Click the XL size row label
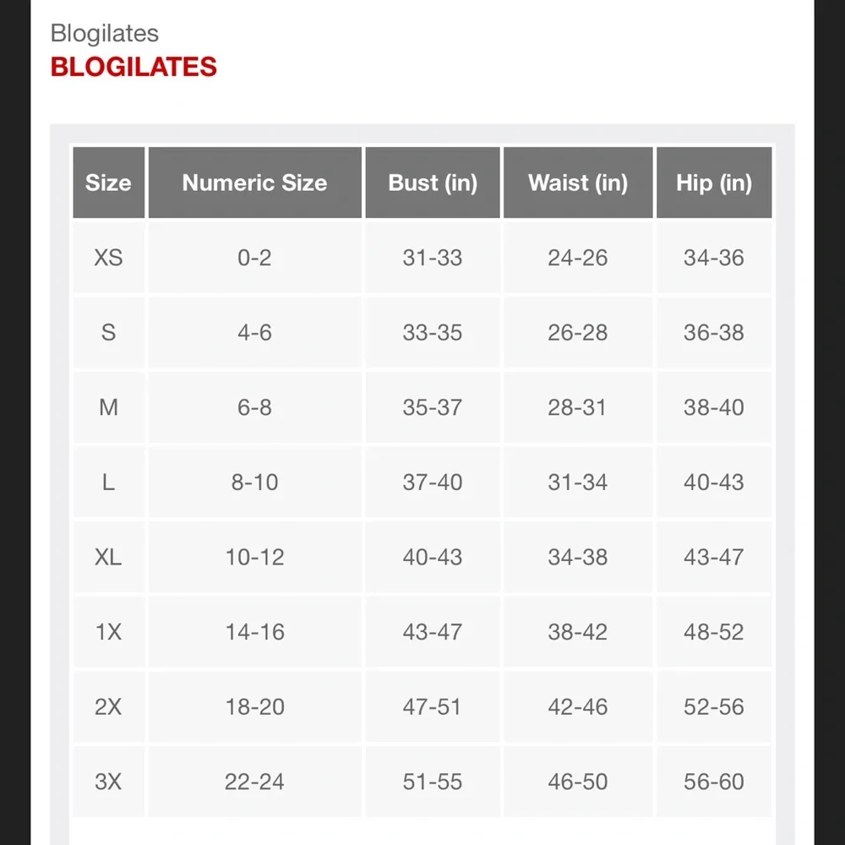Screen dimensions: 845x845 [108, 557]
